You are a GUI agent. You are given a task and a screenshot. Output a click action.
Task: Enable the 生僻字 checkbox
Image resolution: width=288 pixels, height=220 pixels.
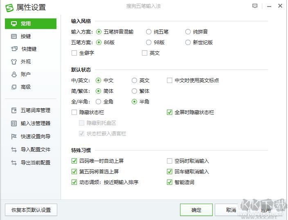tap(74, 53)
